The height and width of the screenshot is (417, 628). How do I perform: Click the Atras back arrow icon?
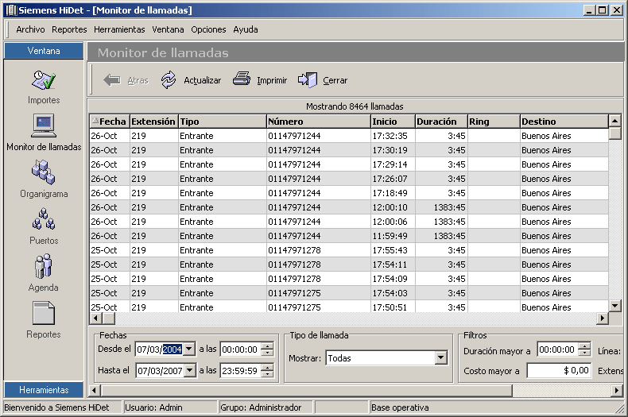coord(112,80)
